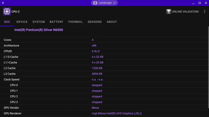Select Intel(R) Pentium(R) Silver N6000 heading
The width and height of the screenshot is (209, 117).
point(39,30)
